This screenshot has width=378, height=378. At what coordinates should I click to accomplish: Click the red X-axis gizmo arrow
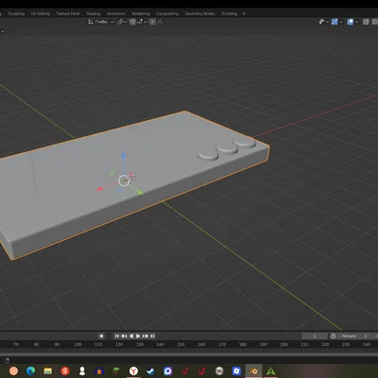pos(99,189)
